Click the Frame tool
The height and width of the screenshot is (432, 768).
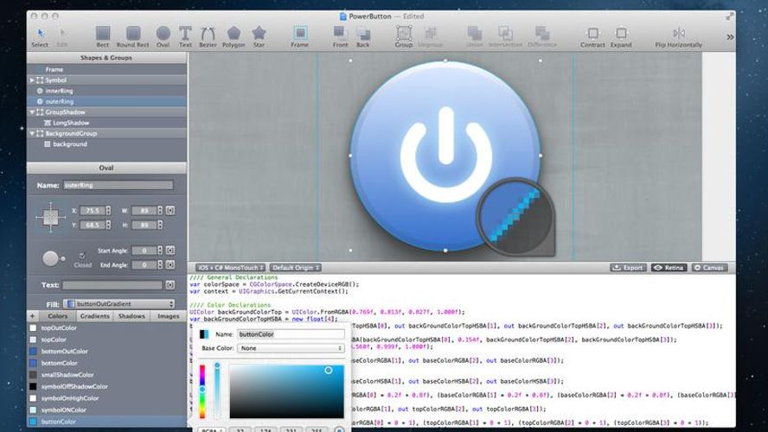click(x=300, y=36)
